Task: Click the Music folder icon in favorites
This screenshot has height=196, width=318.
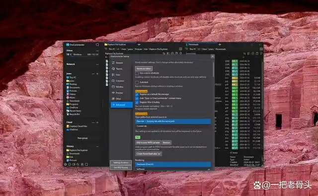Action: click(x=68, y=98)
